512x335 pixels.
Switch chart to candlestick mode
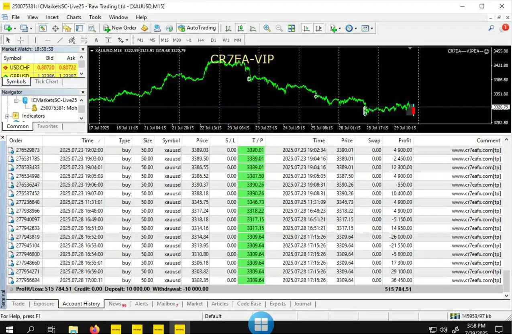(x=240, y=28)
